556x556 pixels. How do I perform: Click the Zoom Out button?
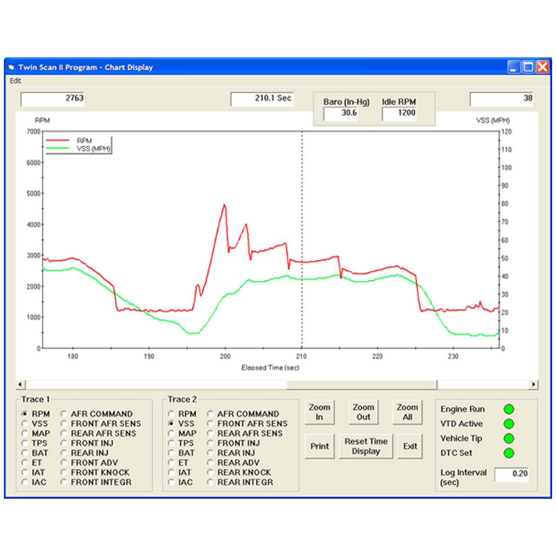coord(363,412)
